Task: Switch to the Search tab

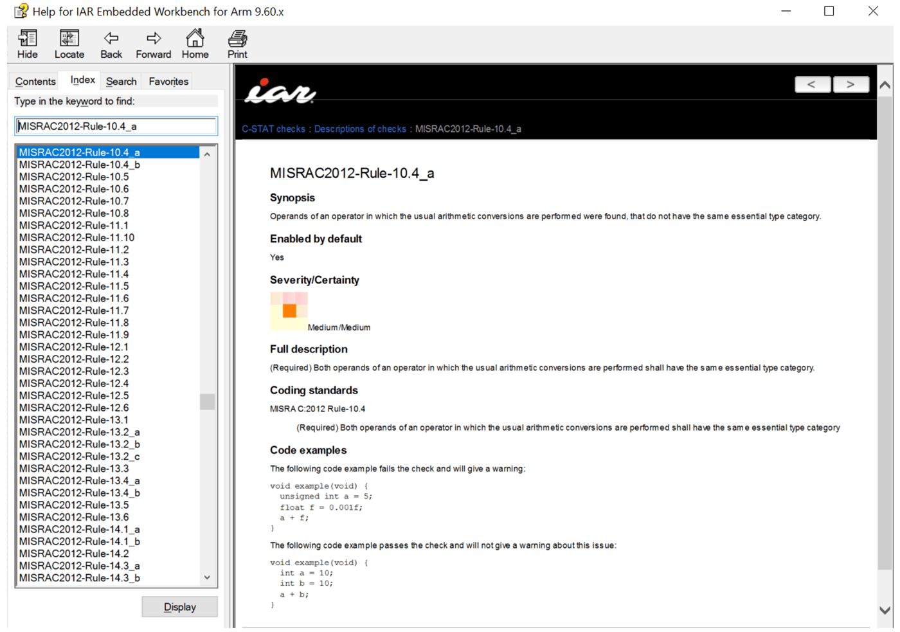Action: pos(121,81)
